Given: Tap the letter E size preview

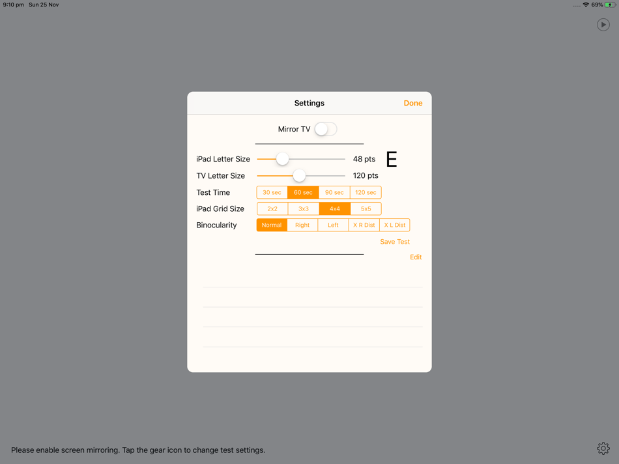Looking at the screenshot, I should point(391,160).
